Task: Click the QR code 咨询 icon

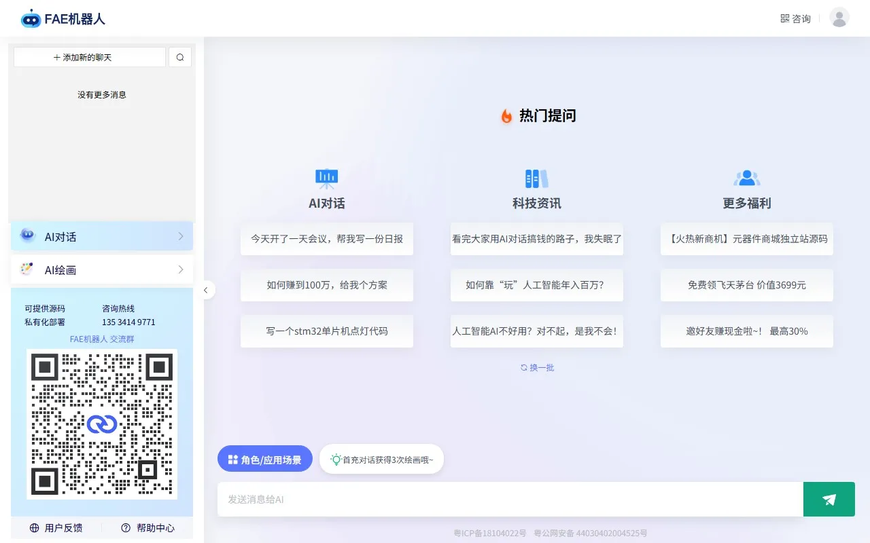Action: point(785,18)
